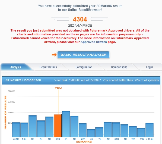Click the 'All Results Comparison' heading
The height and width of the screenshot is (144, 162).
(x=23, y=80)
